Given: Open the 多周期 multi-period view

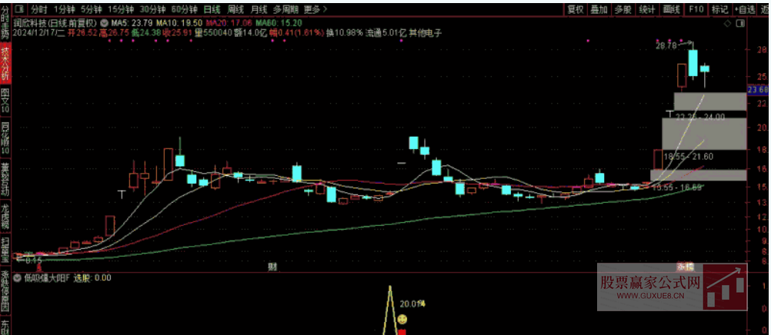Looking at the screenshot, I should click(285, 9).
